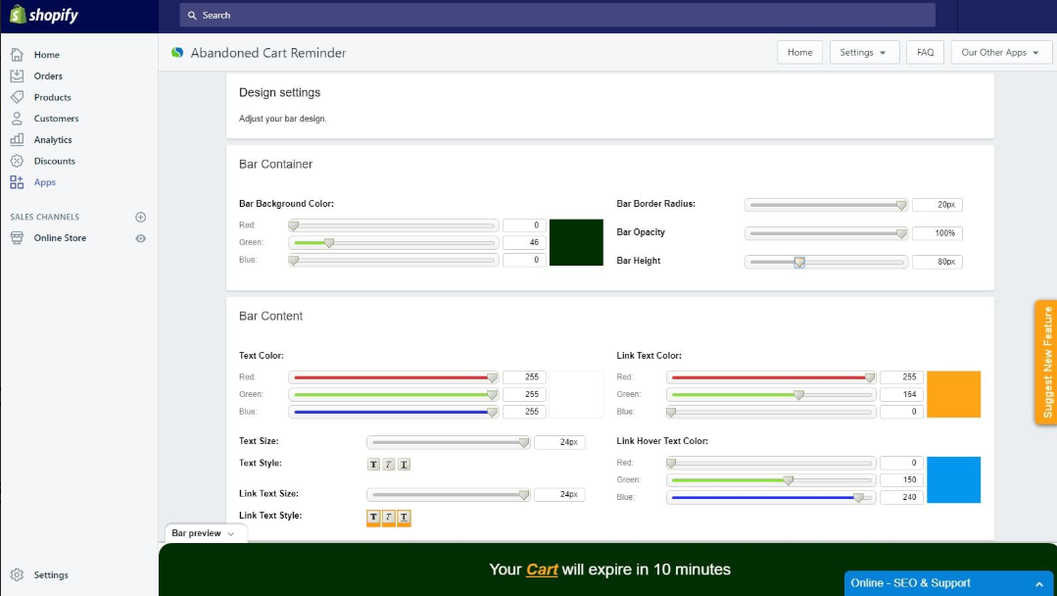Click the Analytics bar chart icon
The height and width of the screenshot is (596, 1057).
(x=17, y=139)
